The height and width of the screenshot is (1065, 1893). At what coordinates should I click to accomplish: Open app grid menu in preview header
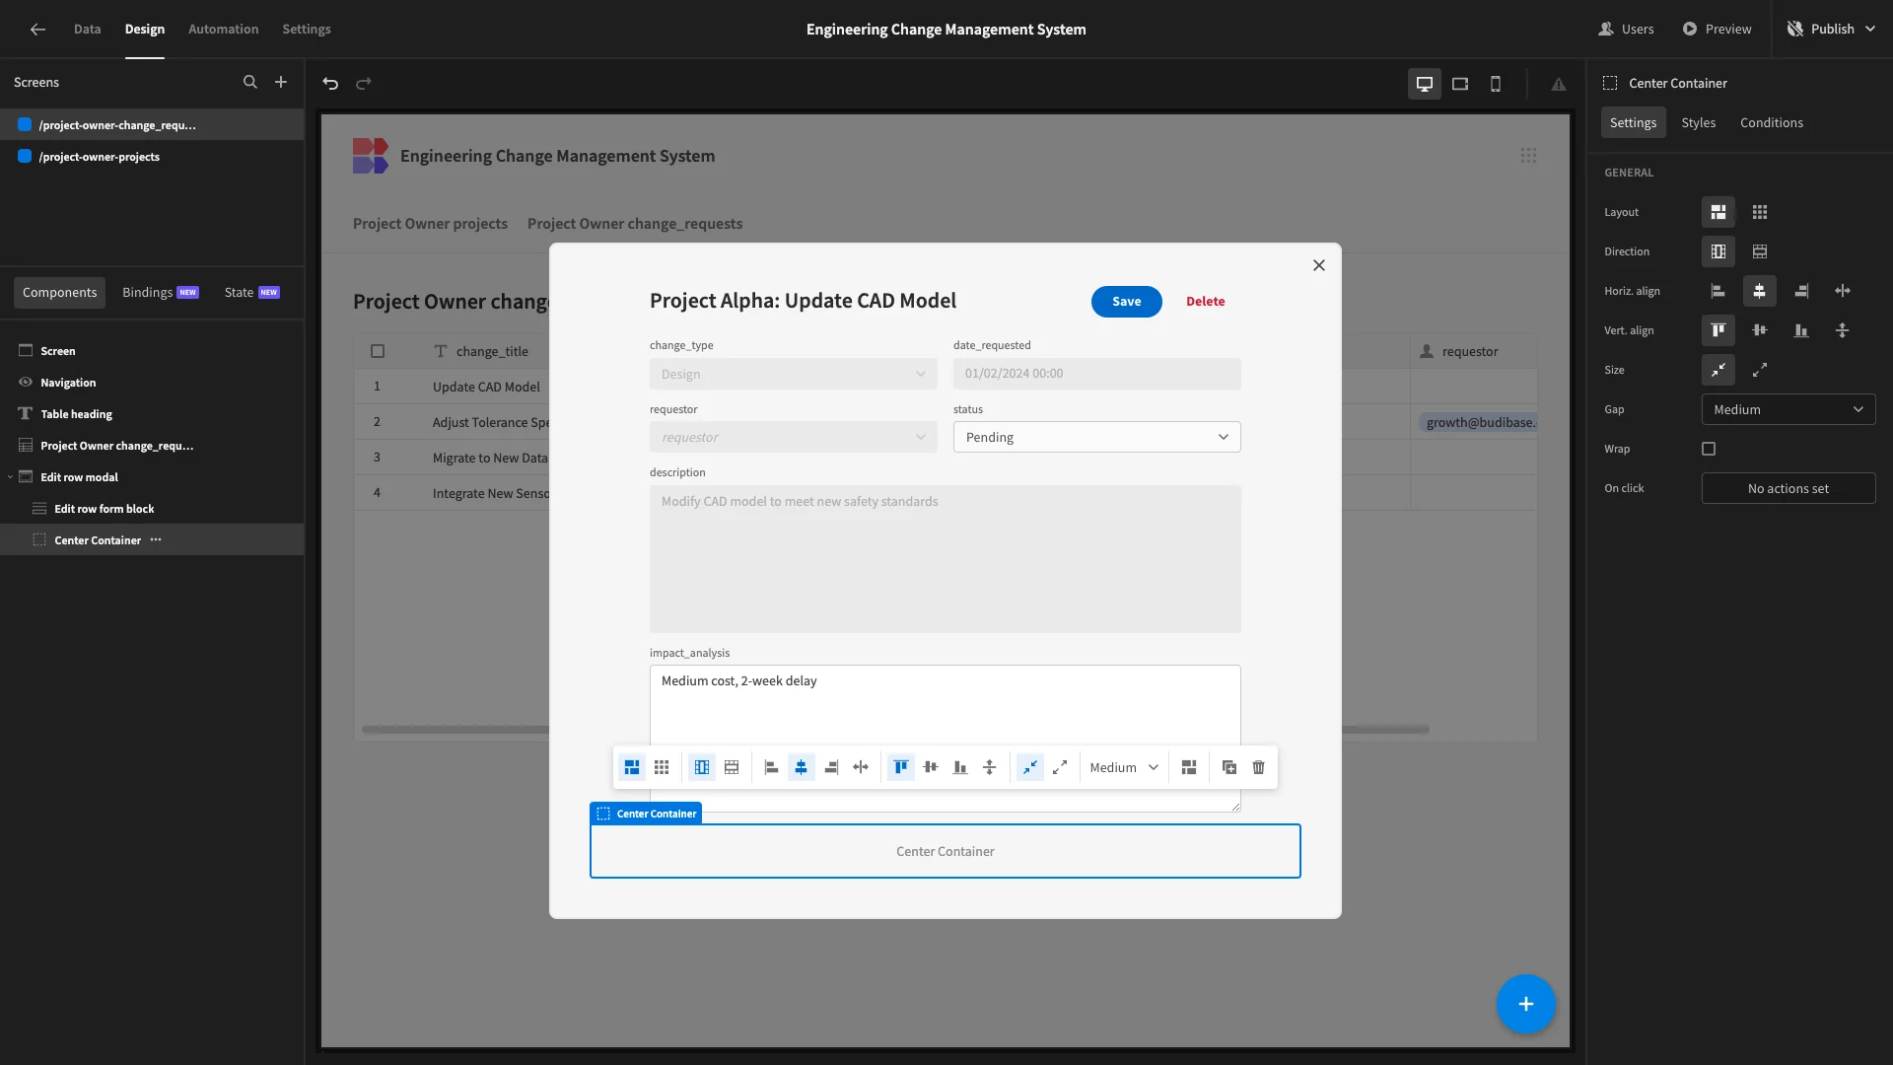[x=1528, y=156]
